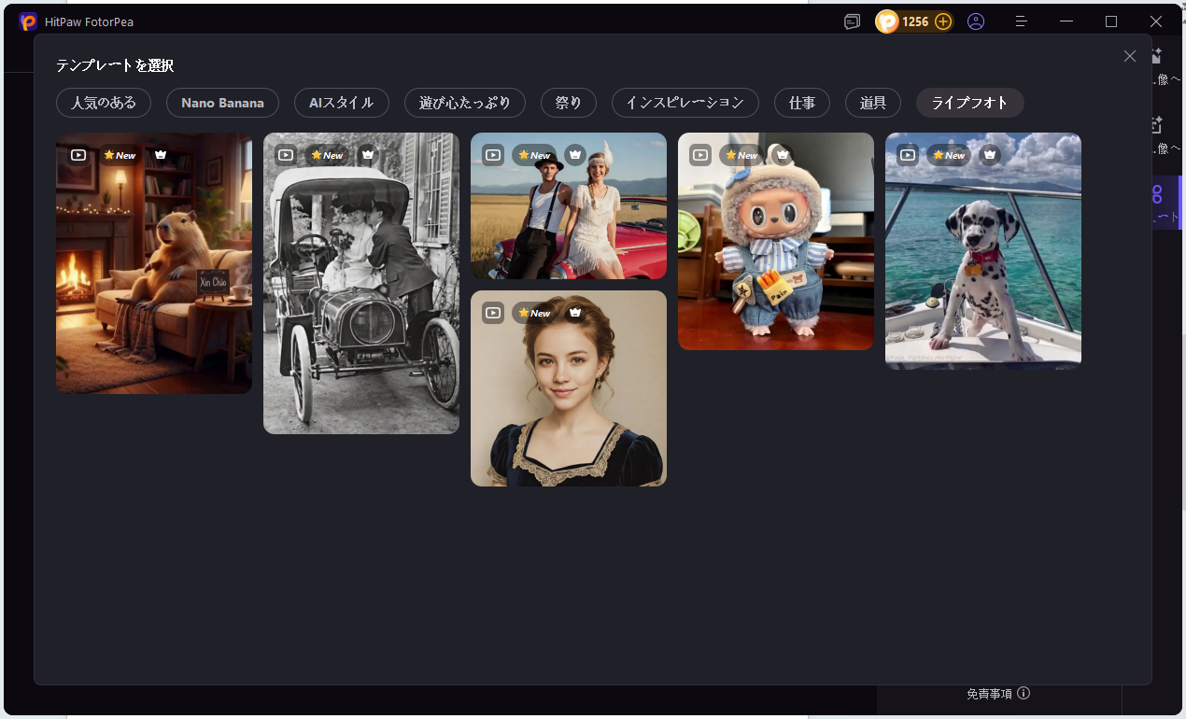1186x719 pixels.
Task: Open the hamburger menu in title bar
Action: 1022,21
